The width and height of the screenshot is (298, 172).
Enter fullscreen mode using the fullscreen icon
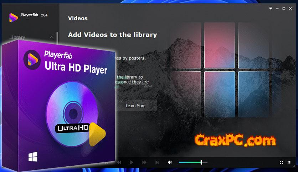click(x=282, y=162)
